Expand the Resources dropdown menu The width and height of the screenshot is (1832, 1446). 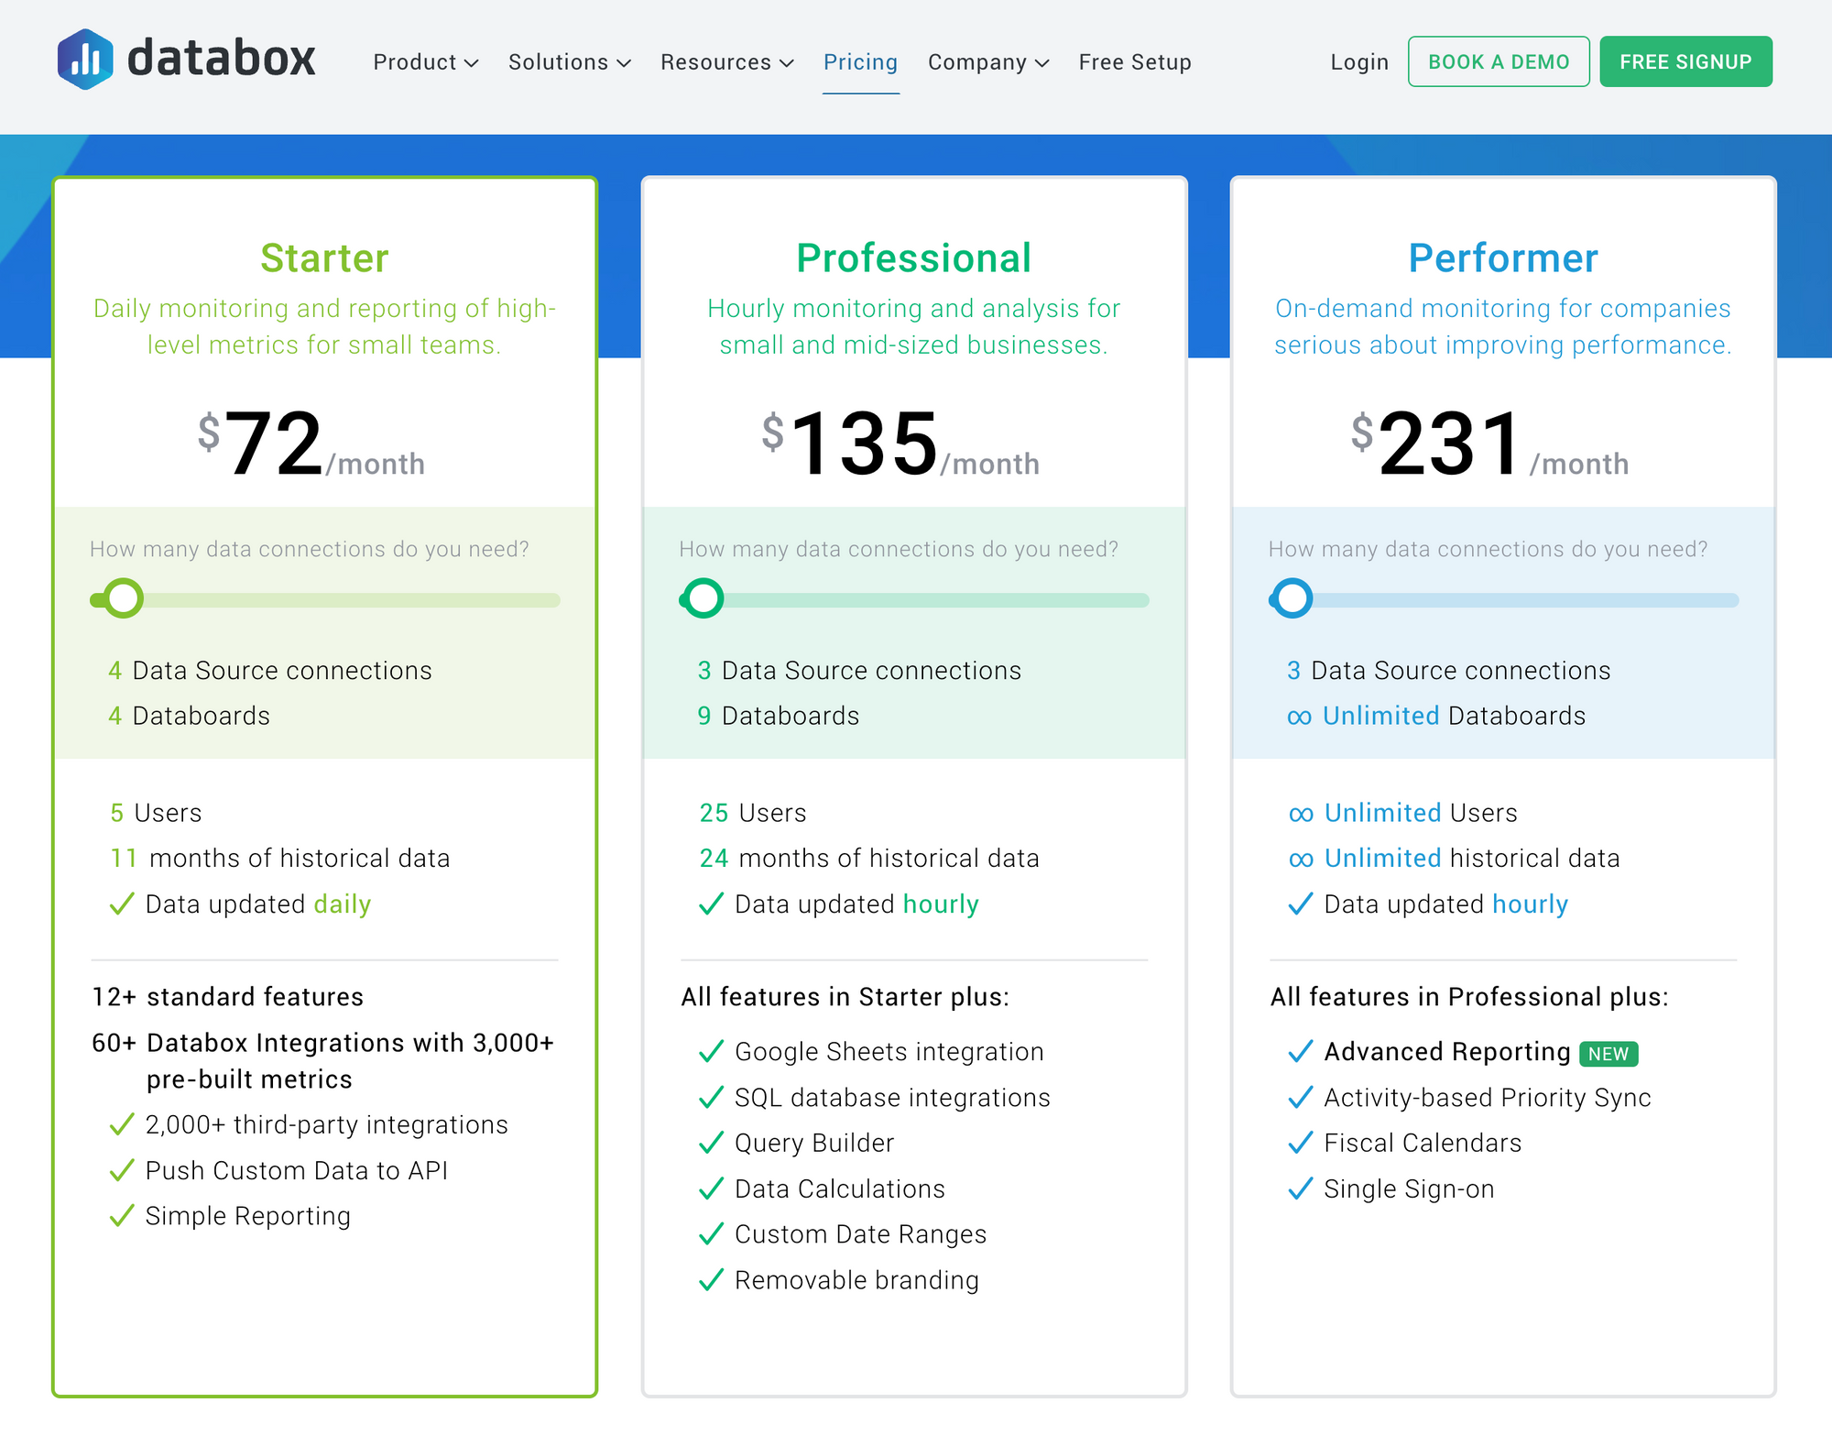(726, 62)
